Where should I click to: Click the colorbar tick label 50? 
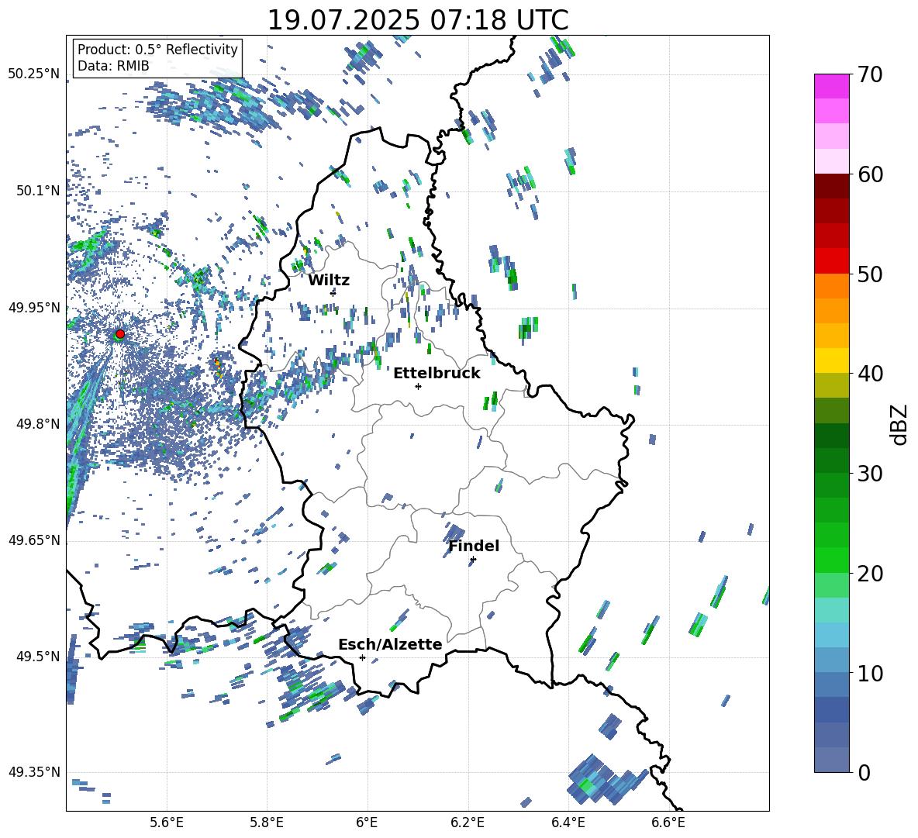pos(870,274)
